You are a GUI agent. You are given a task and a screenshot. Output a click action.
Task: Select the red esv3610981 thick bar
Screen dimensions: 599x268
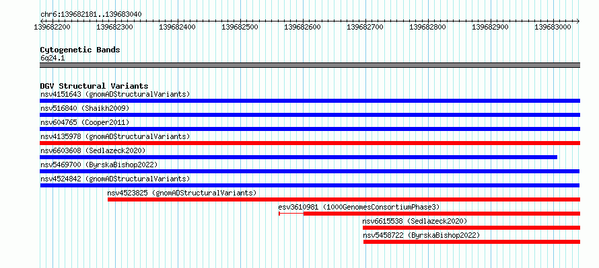click(x=442, y=214)
